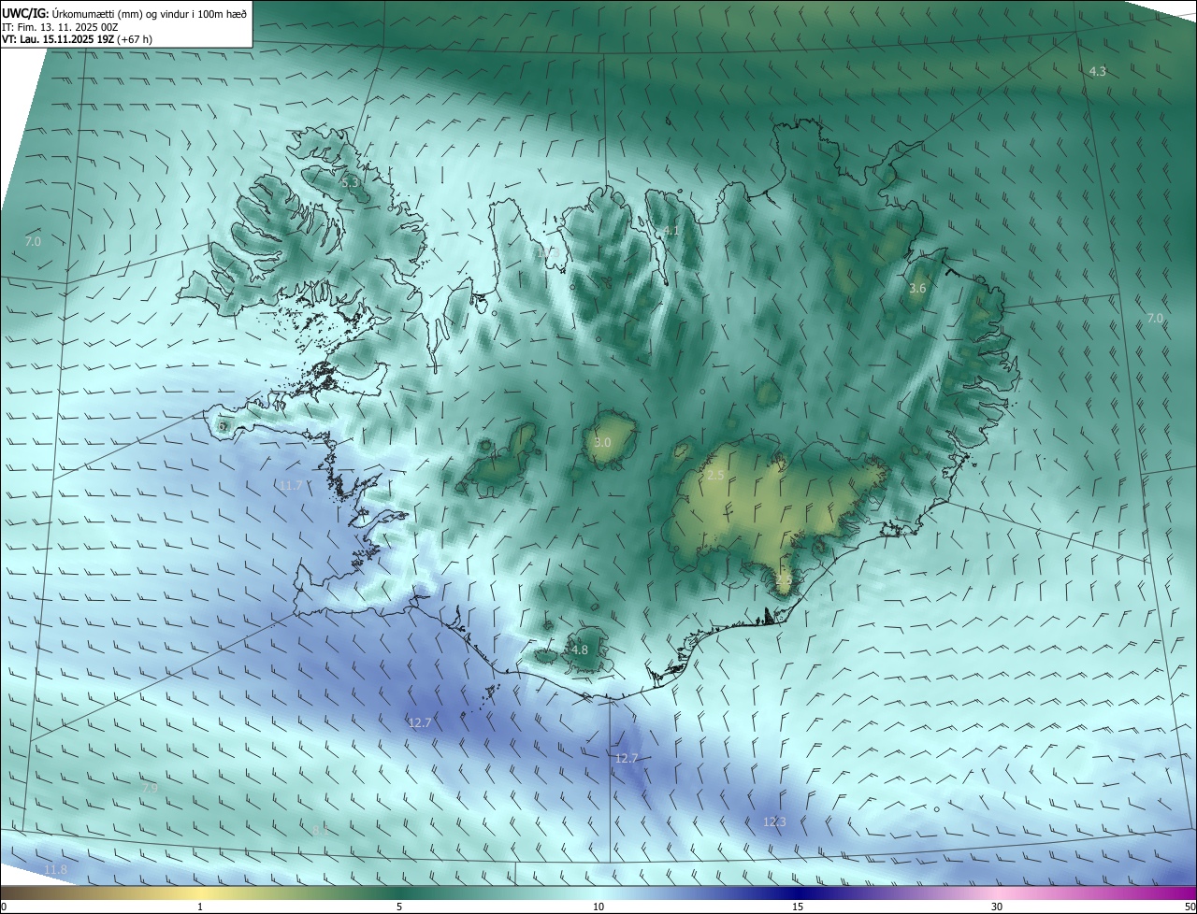The height and width of the screenshot is (914, 1197).
Task: Click the 7.0 value label off the west coast
Action: pyautogui.click(x=33, y=242)
